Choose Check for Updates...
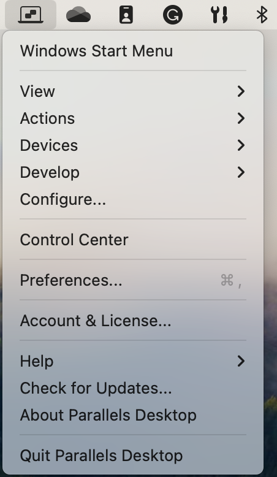This screenshot has width=277, height=477. coord(133,388)
